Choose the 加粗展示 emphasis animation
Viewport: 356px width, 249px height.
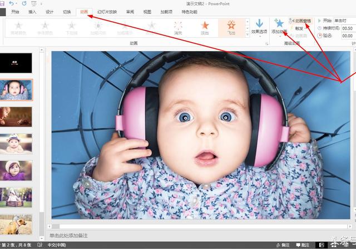(125, 28)
